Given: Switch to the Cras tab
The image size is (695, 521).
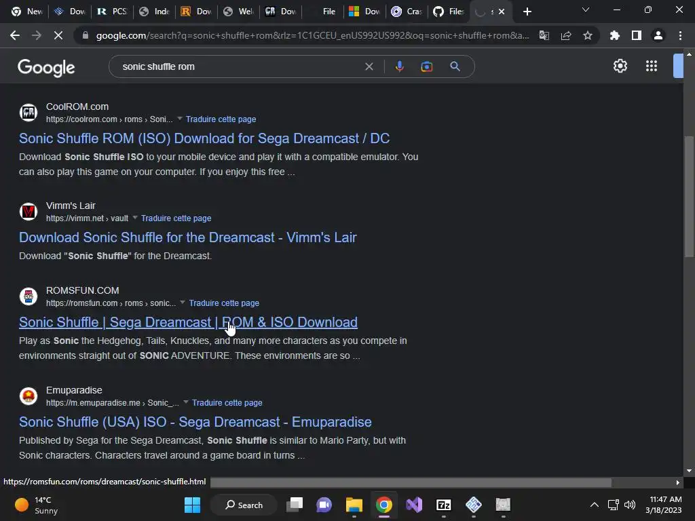Looking at the screenshot, I should pos(407,12).
